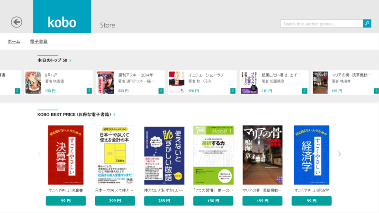Screen dimensions: 379x213
Task: Open the 週刊アスキー magazine cover thumbnail
Action: [x=106, y=82]
